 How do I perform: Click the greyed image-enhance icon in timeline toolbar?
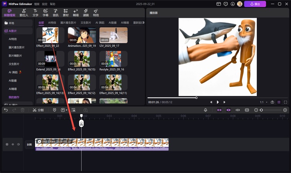click(x=86, y=110)
